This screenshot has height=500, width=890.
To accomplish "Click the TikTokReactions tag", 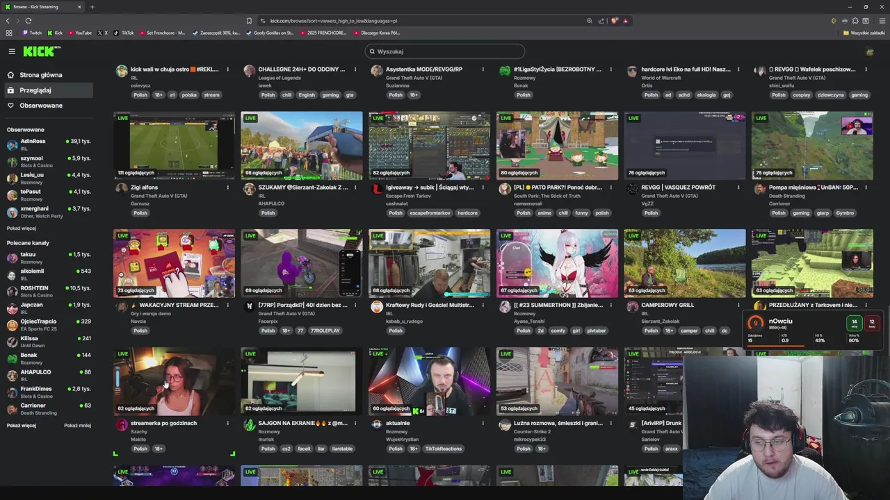I will (x=444, y=449).
